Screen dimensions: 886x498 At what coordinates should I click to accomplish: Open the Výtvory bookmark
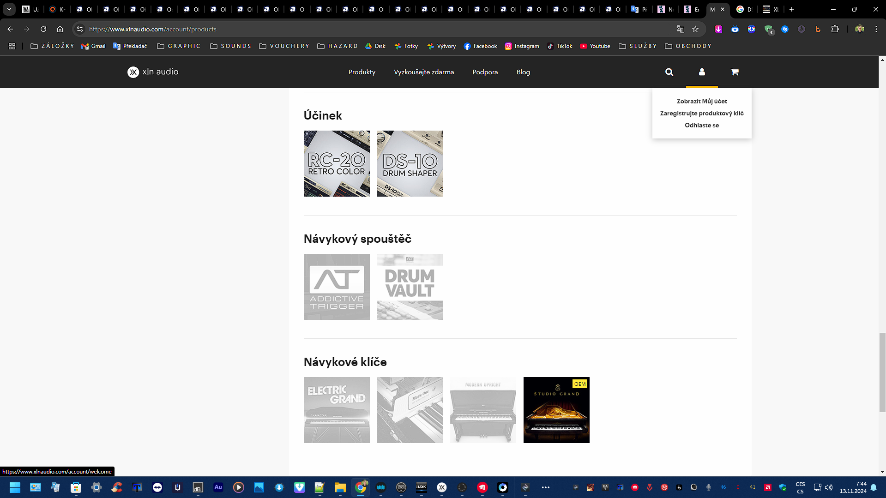[x=441, y=46]
